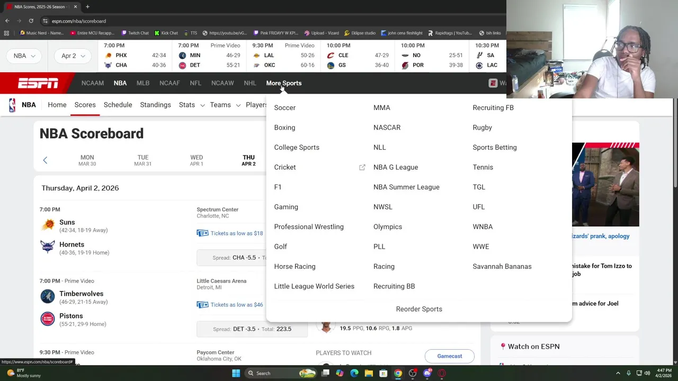The image size is (678, 381).
Task: Open the Twitch Chat bookmark
Action: click(x=135, y=33)
